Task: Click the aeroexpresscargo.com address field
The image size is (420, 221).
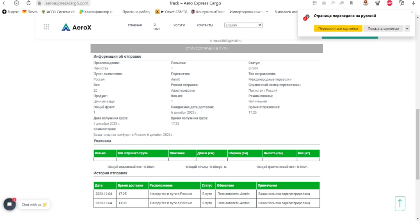Action: (66, 3)
